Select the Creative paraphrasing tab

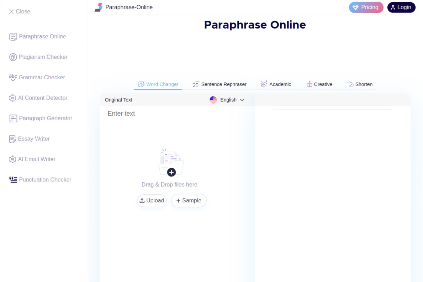[x=319, y=84]
